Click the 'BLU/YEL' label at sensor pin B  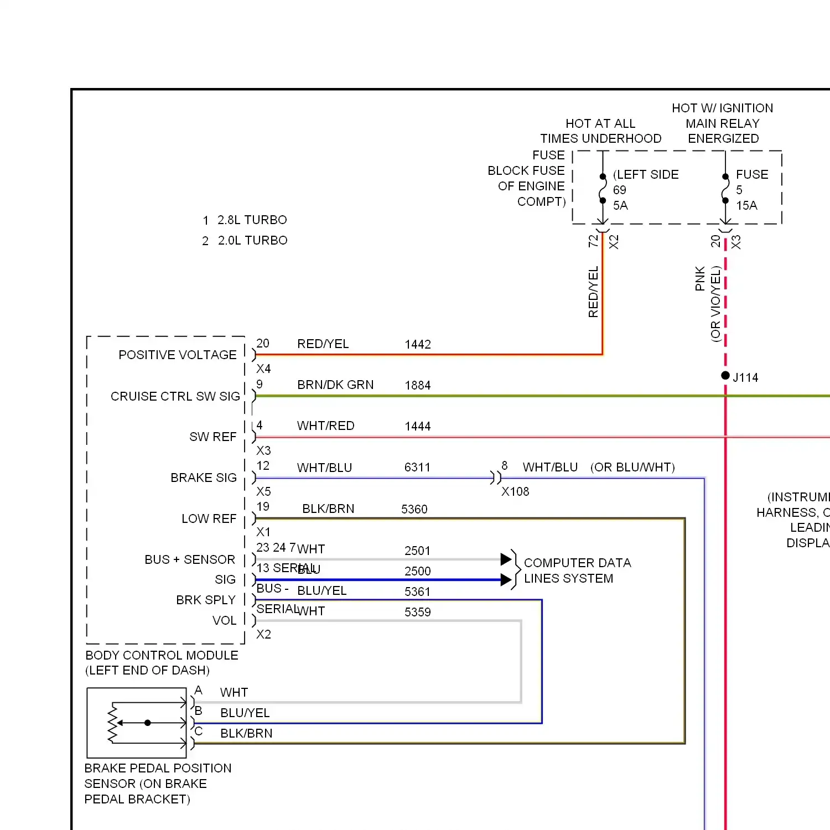coord(245,713)
